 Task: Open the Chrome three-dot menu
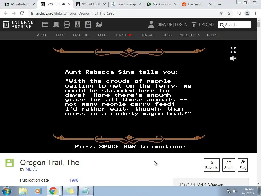255,13
